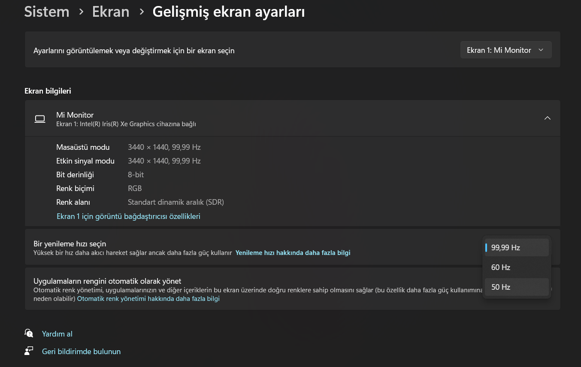Viewport: 581px width, 367px height.
Task: Navigate to Ekran via the breadcrumb
Action: click(x=110, y=12)
